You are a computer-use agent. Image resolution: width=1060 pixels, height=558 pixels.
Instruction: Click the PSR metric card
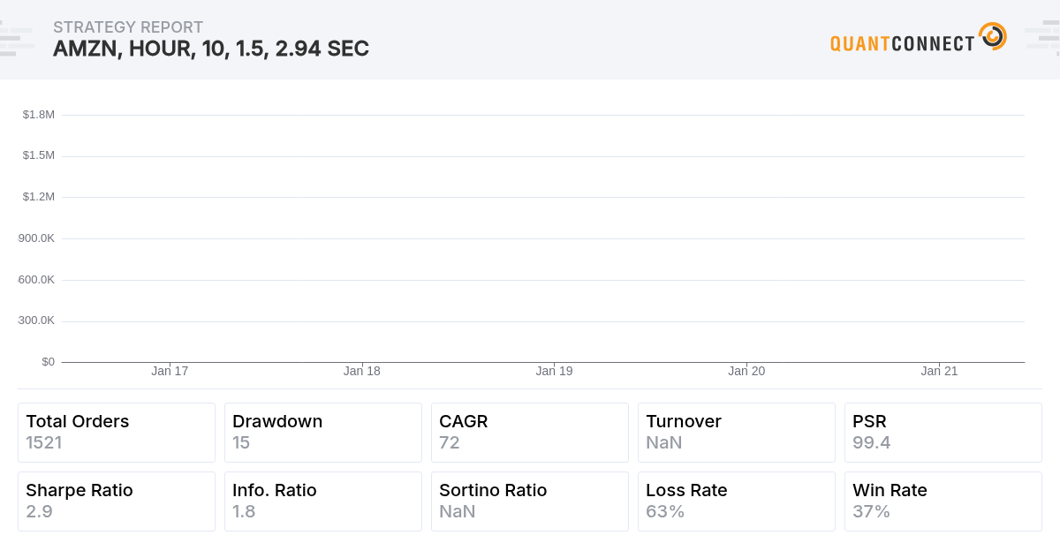[x=943, y=432]
